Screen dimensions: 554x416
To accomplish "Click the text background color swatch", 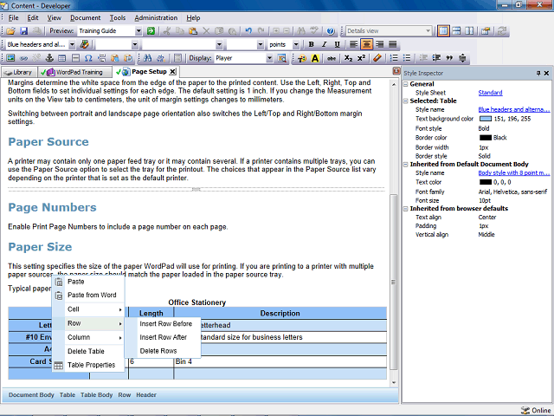I will pos(486,119).
